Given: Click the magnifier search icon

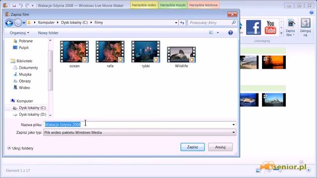Looking at the screenshot, I should tap(234, 22).
